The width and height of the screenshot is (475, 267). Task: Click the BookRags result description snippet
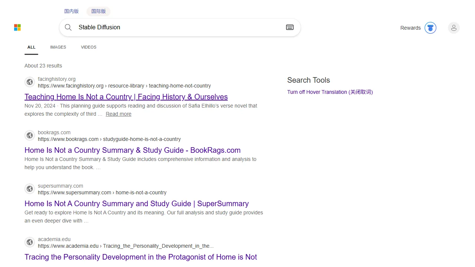[140, 163]
